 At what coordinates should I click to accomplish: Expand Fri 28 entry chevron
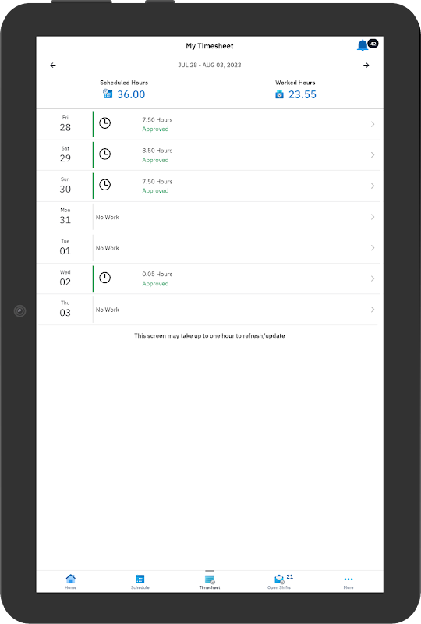(x=373, y=124)
